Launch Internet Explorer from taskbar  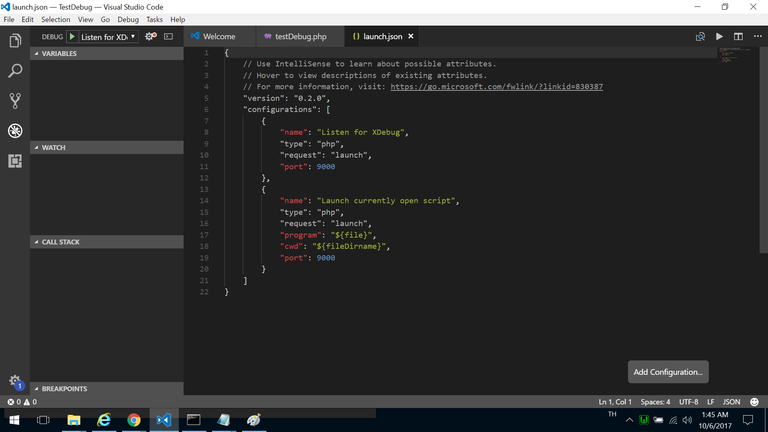104,420
